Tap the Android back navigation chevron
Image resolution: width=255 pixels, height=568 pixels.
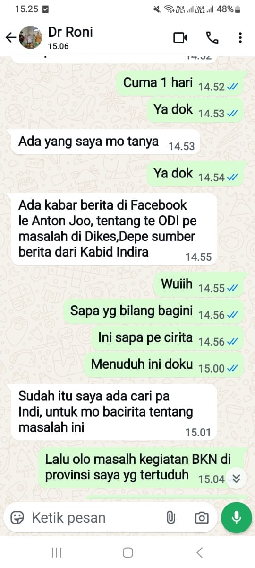pyautogui.click(x=199, y=552)
